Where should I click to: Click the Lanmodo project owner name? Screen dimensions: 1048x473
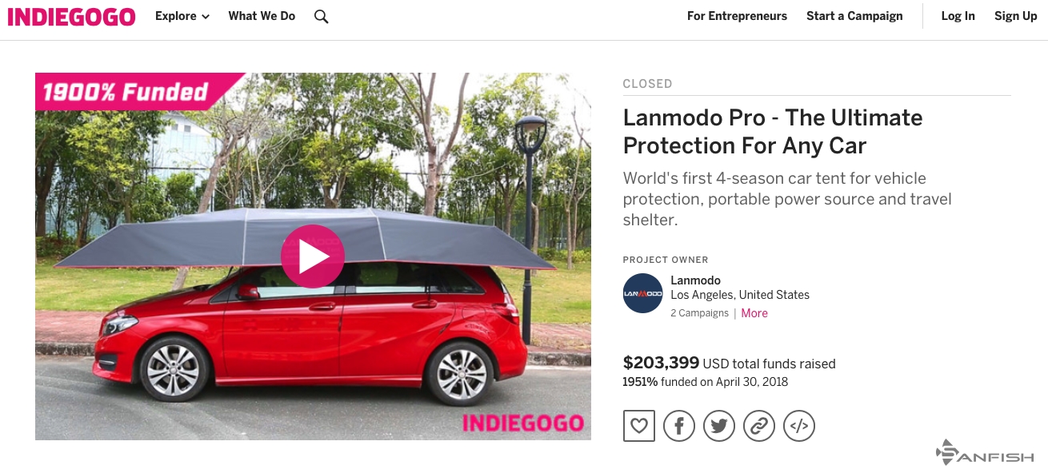pos(695,280)
